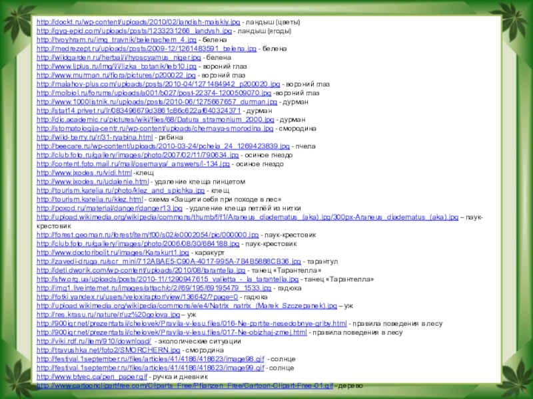Select the word 'пчела'
Screen dimensions: 533x399
point(305,146)
